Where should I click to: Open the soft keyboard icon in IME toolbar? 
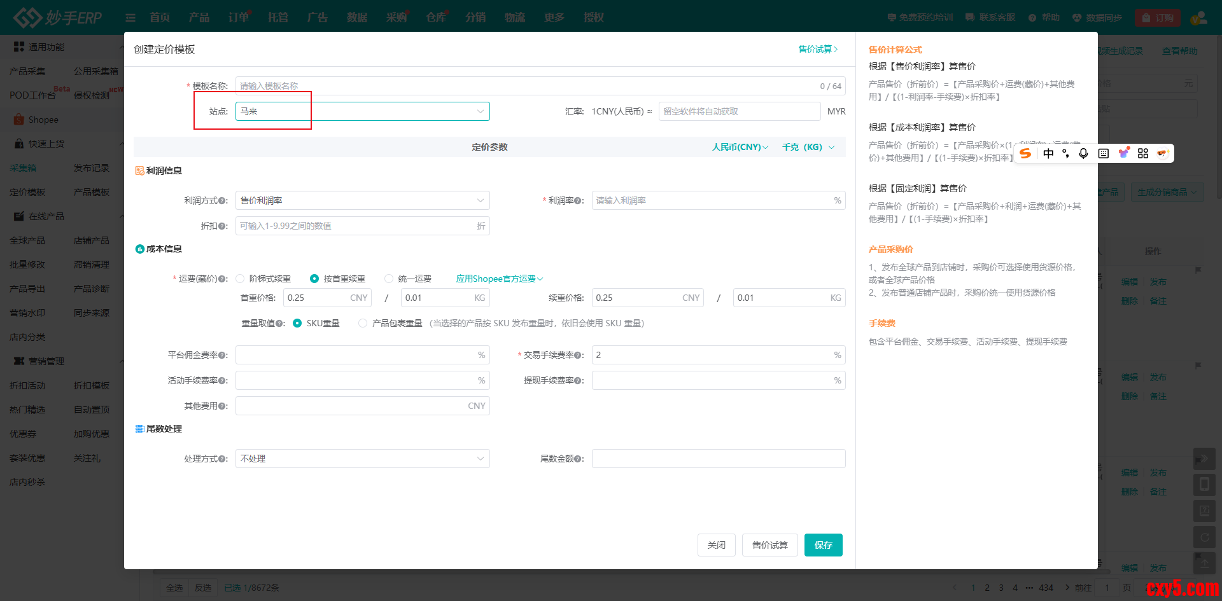pyautogui.click(x=1104, y=153)
